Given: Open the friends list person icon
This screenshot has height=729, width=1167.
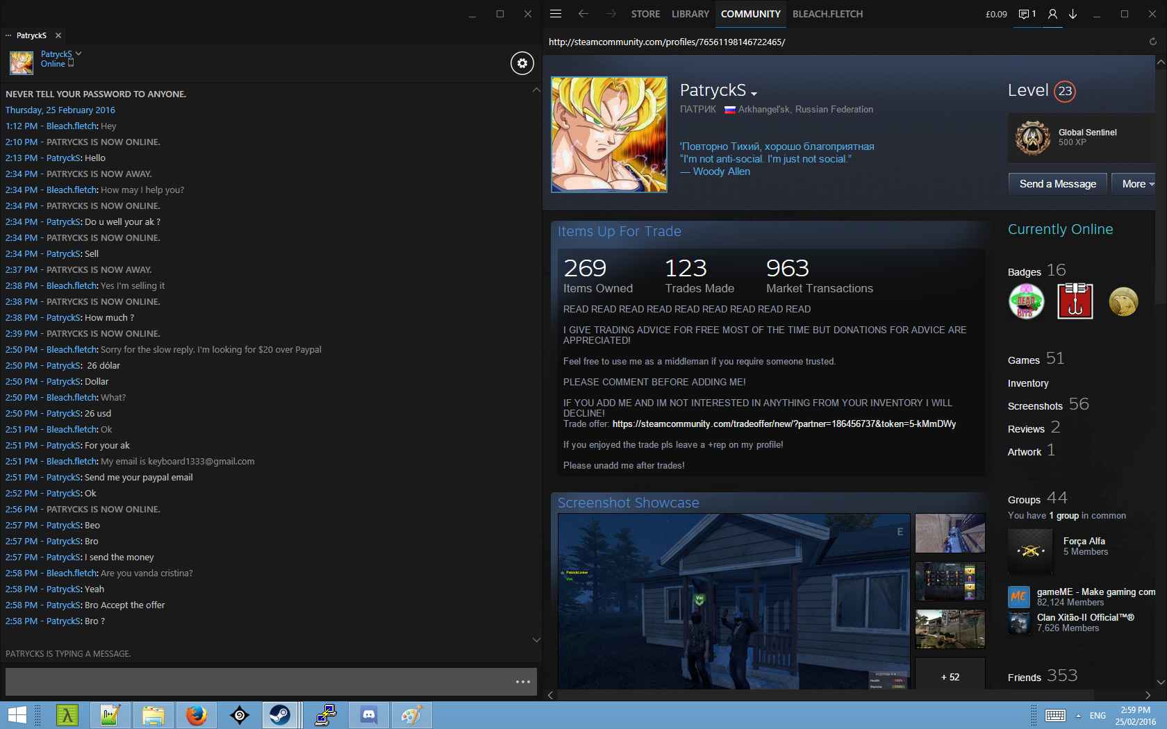Looking at the screenshot, I should pyautogui.click(x=1053, y=14).
